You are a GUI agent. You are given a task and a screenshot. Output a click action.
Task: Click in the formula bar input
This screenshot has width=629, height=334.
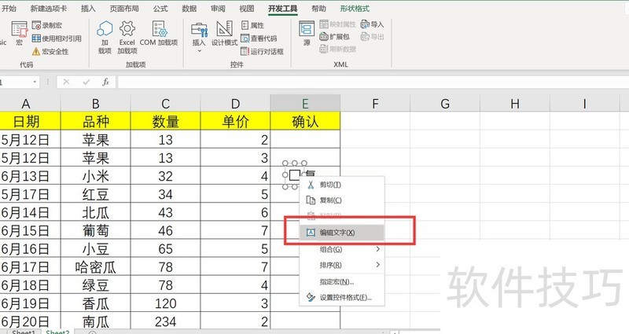pyautogui.click(x=373, y=82)
